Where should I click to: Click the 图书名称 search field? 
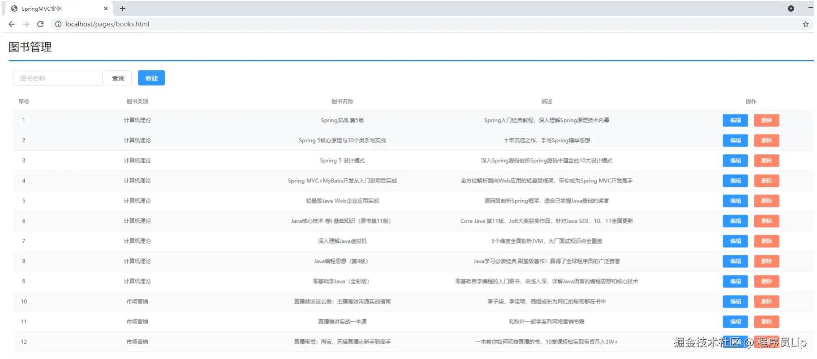point(58,78)
